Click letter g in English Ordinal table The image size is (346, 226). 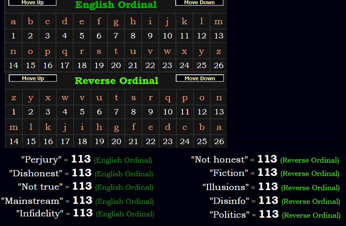click(116, 21)
